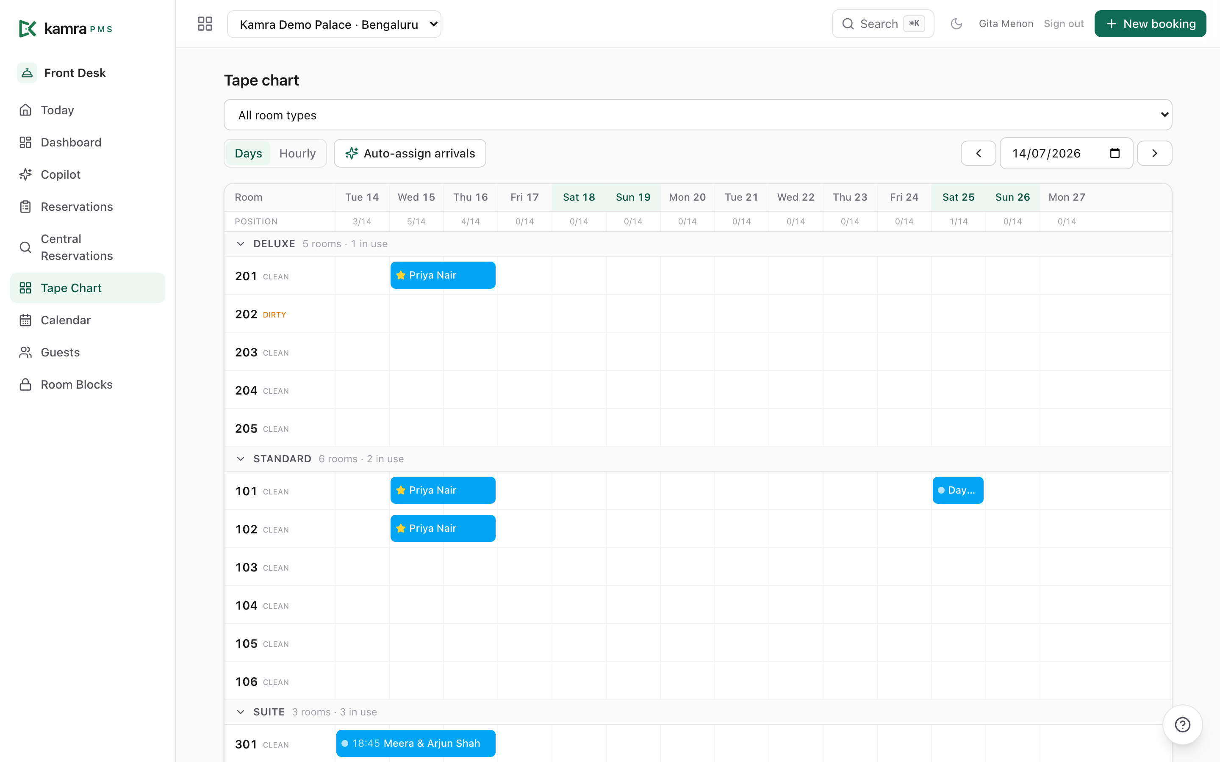The width and height of the screenshot is (1220, 762).
Task: Click the Gita Menon user name
Action: point(1006,24)
